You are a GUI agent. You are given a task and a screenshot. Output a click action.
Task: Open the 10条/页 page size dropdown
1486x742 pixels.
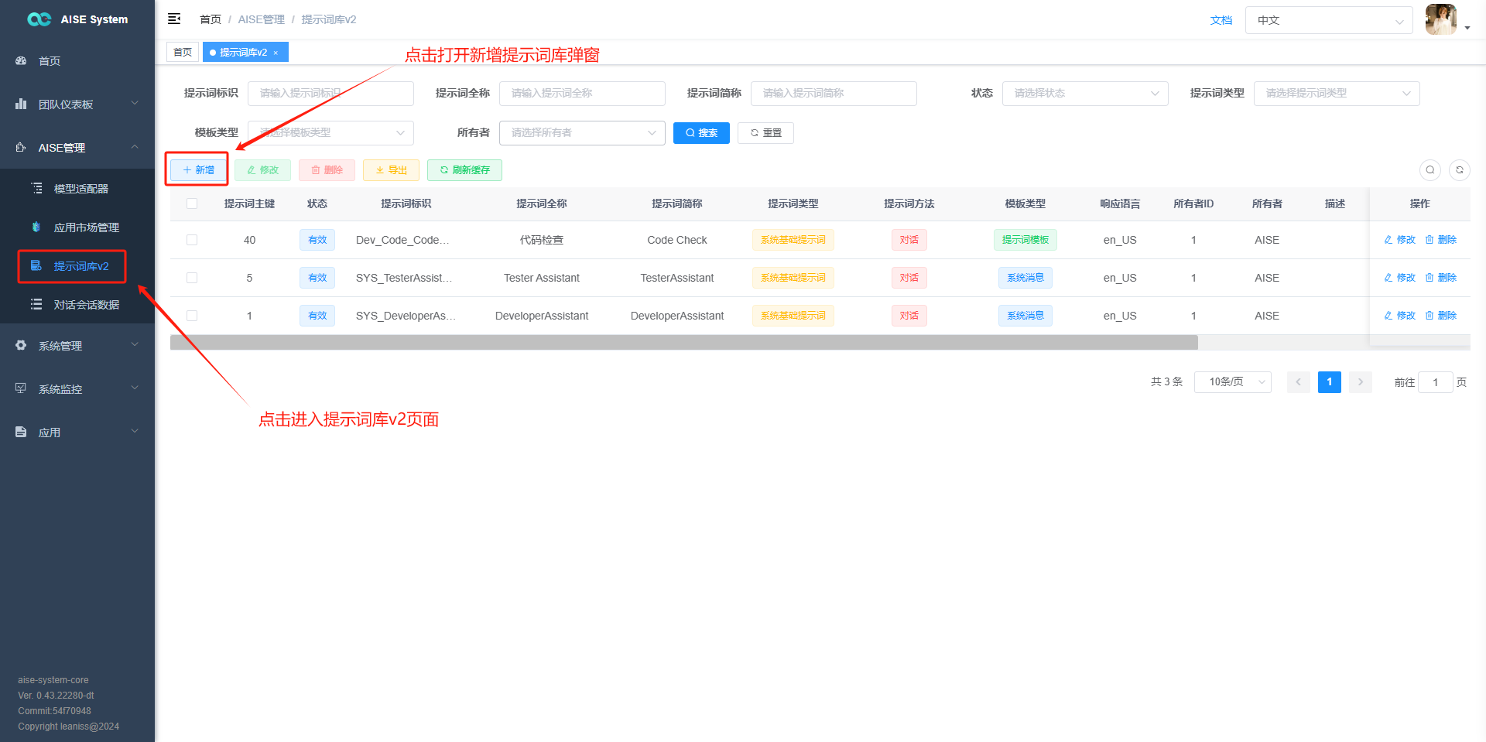coord(1232,382)
